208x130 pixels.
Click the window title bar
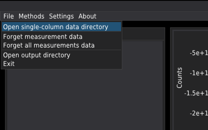(104, 6)
